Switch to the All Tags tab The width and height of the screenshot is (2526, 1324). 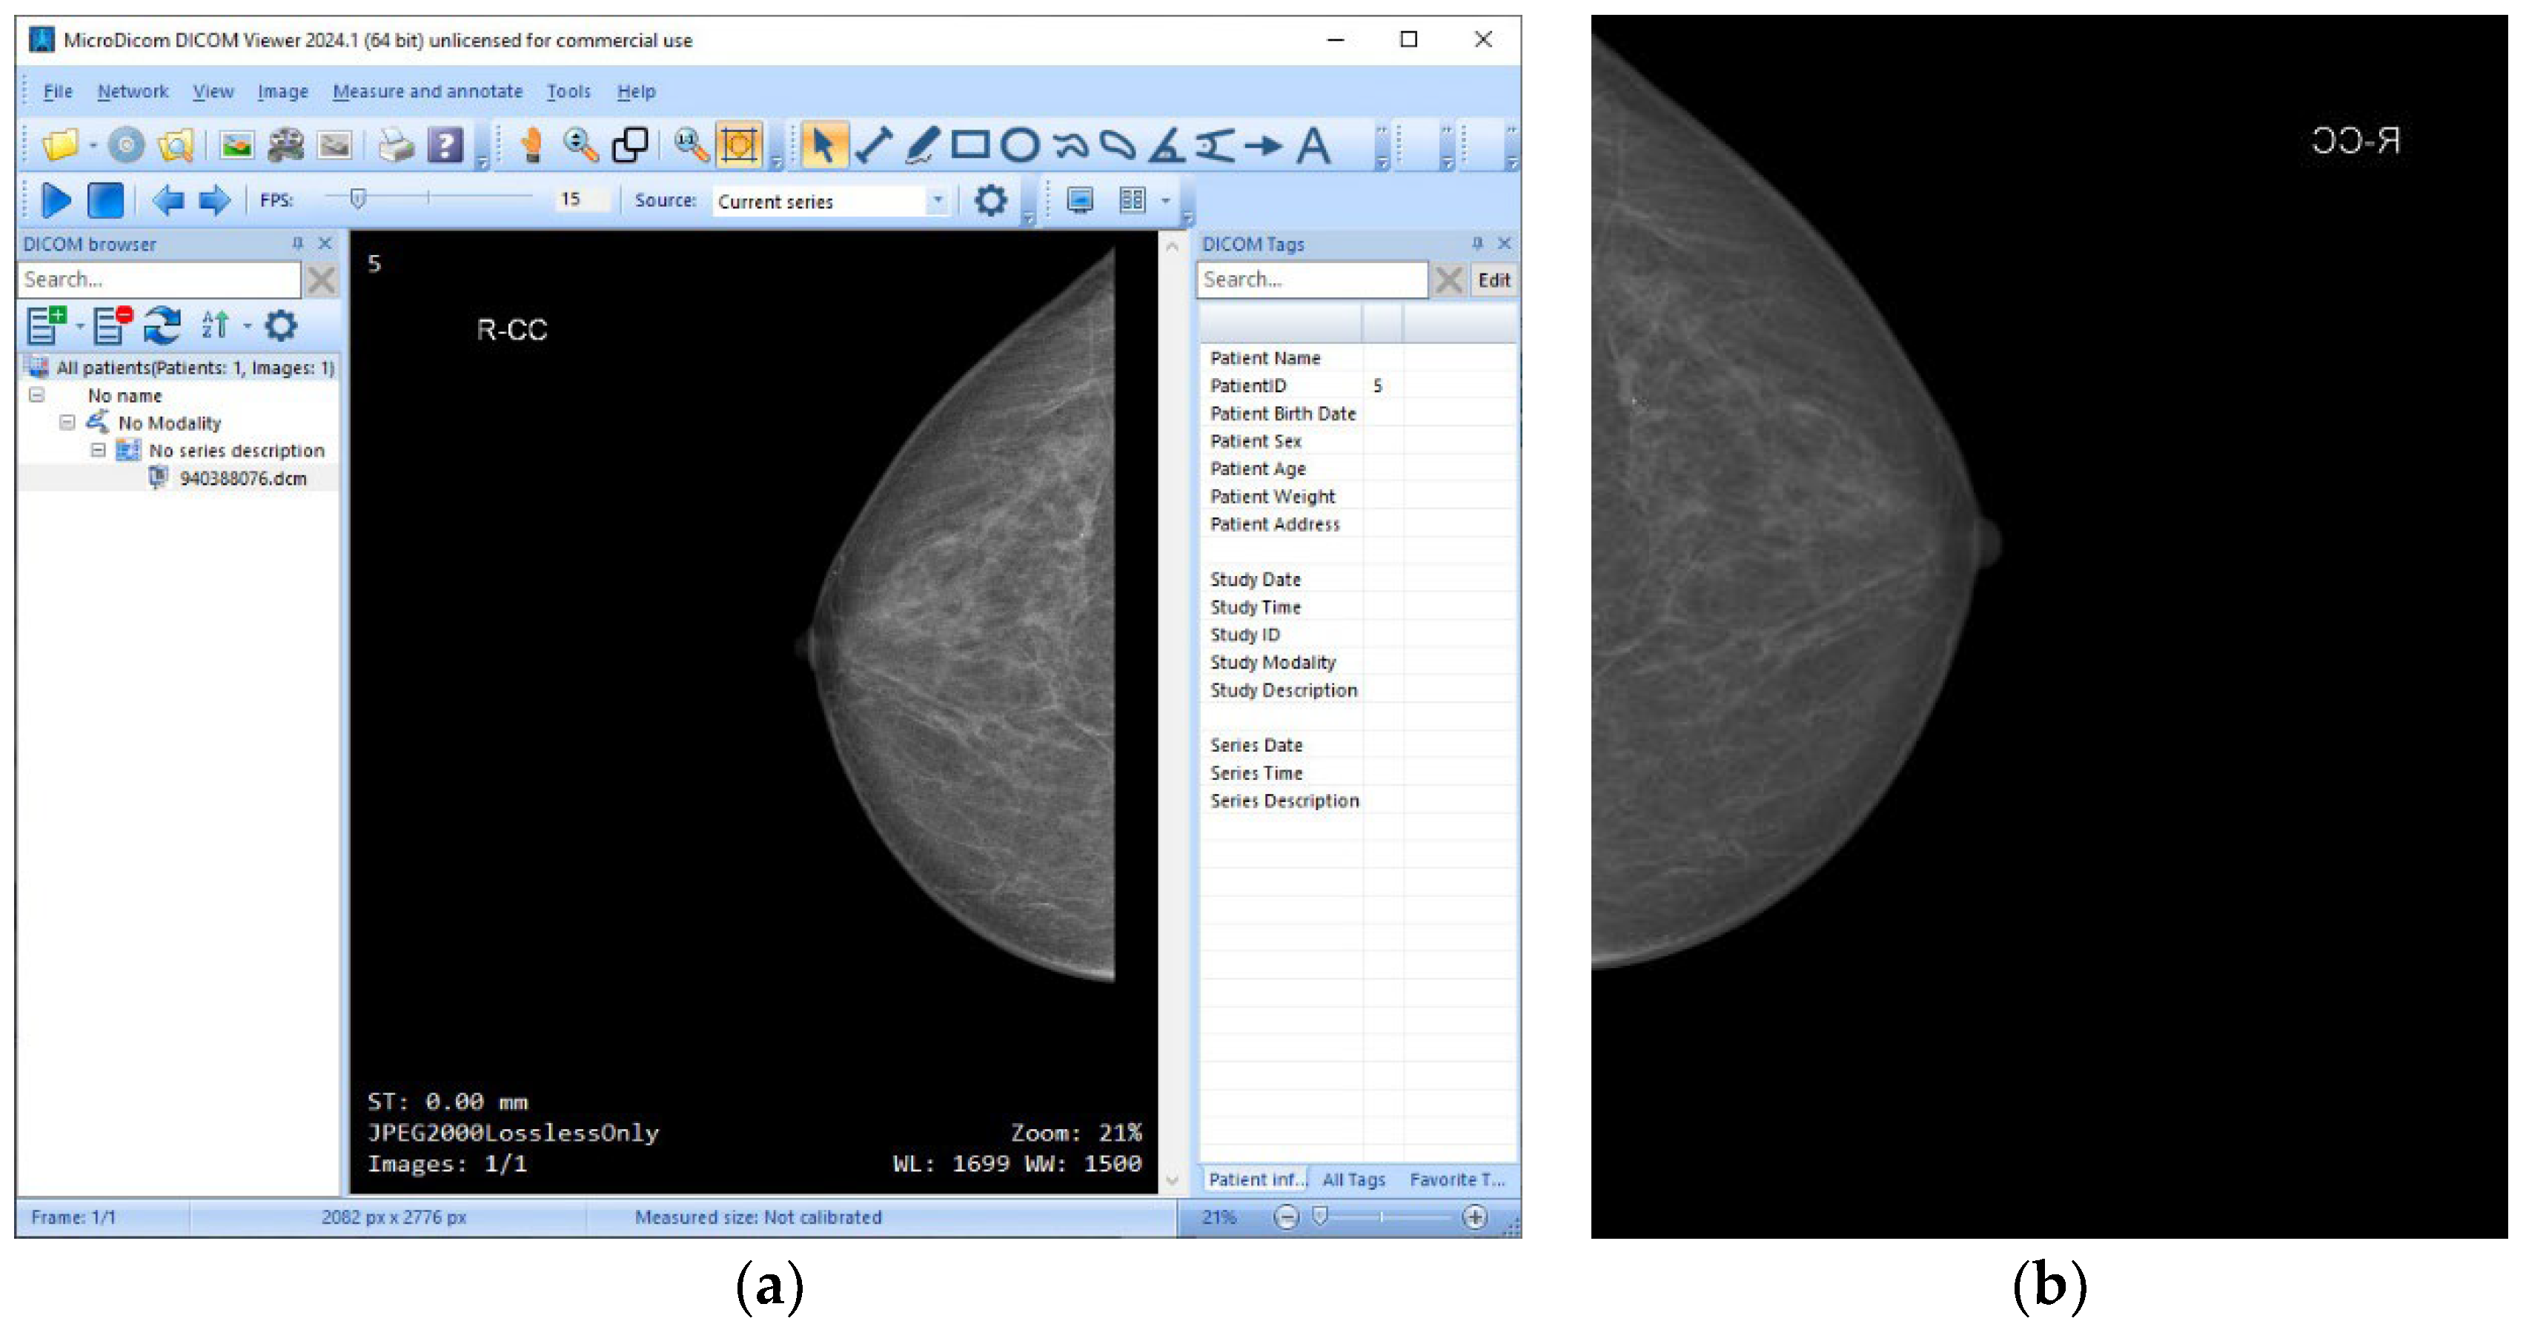[x=1353, y=1180]
